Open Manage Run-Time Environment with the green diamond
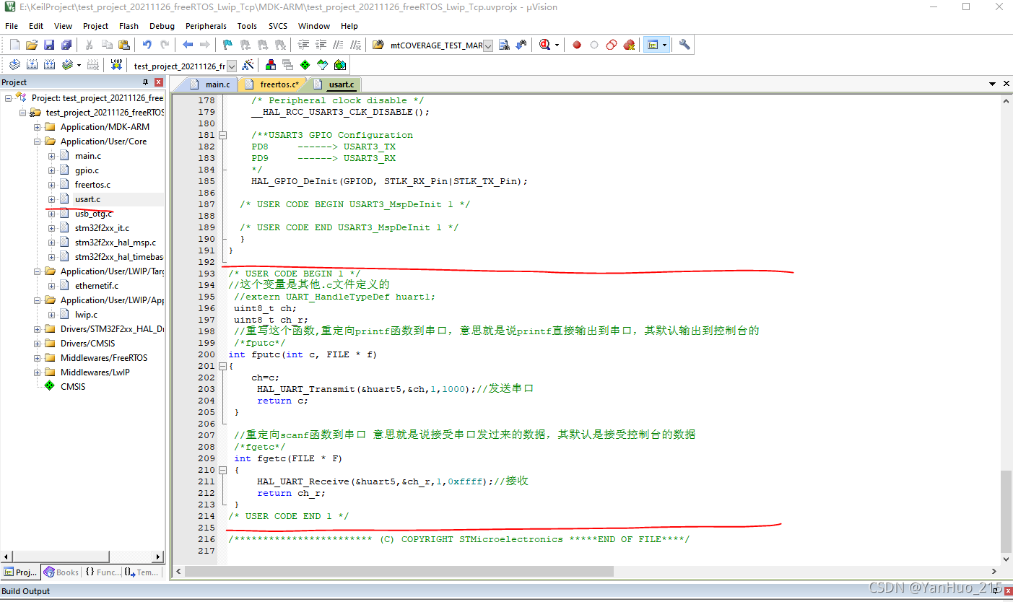Image resolution: width=1013 pixels, height=602 pixels. click(305, 65)
